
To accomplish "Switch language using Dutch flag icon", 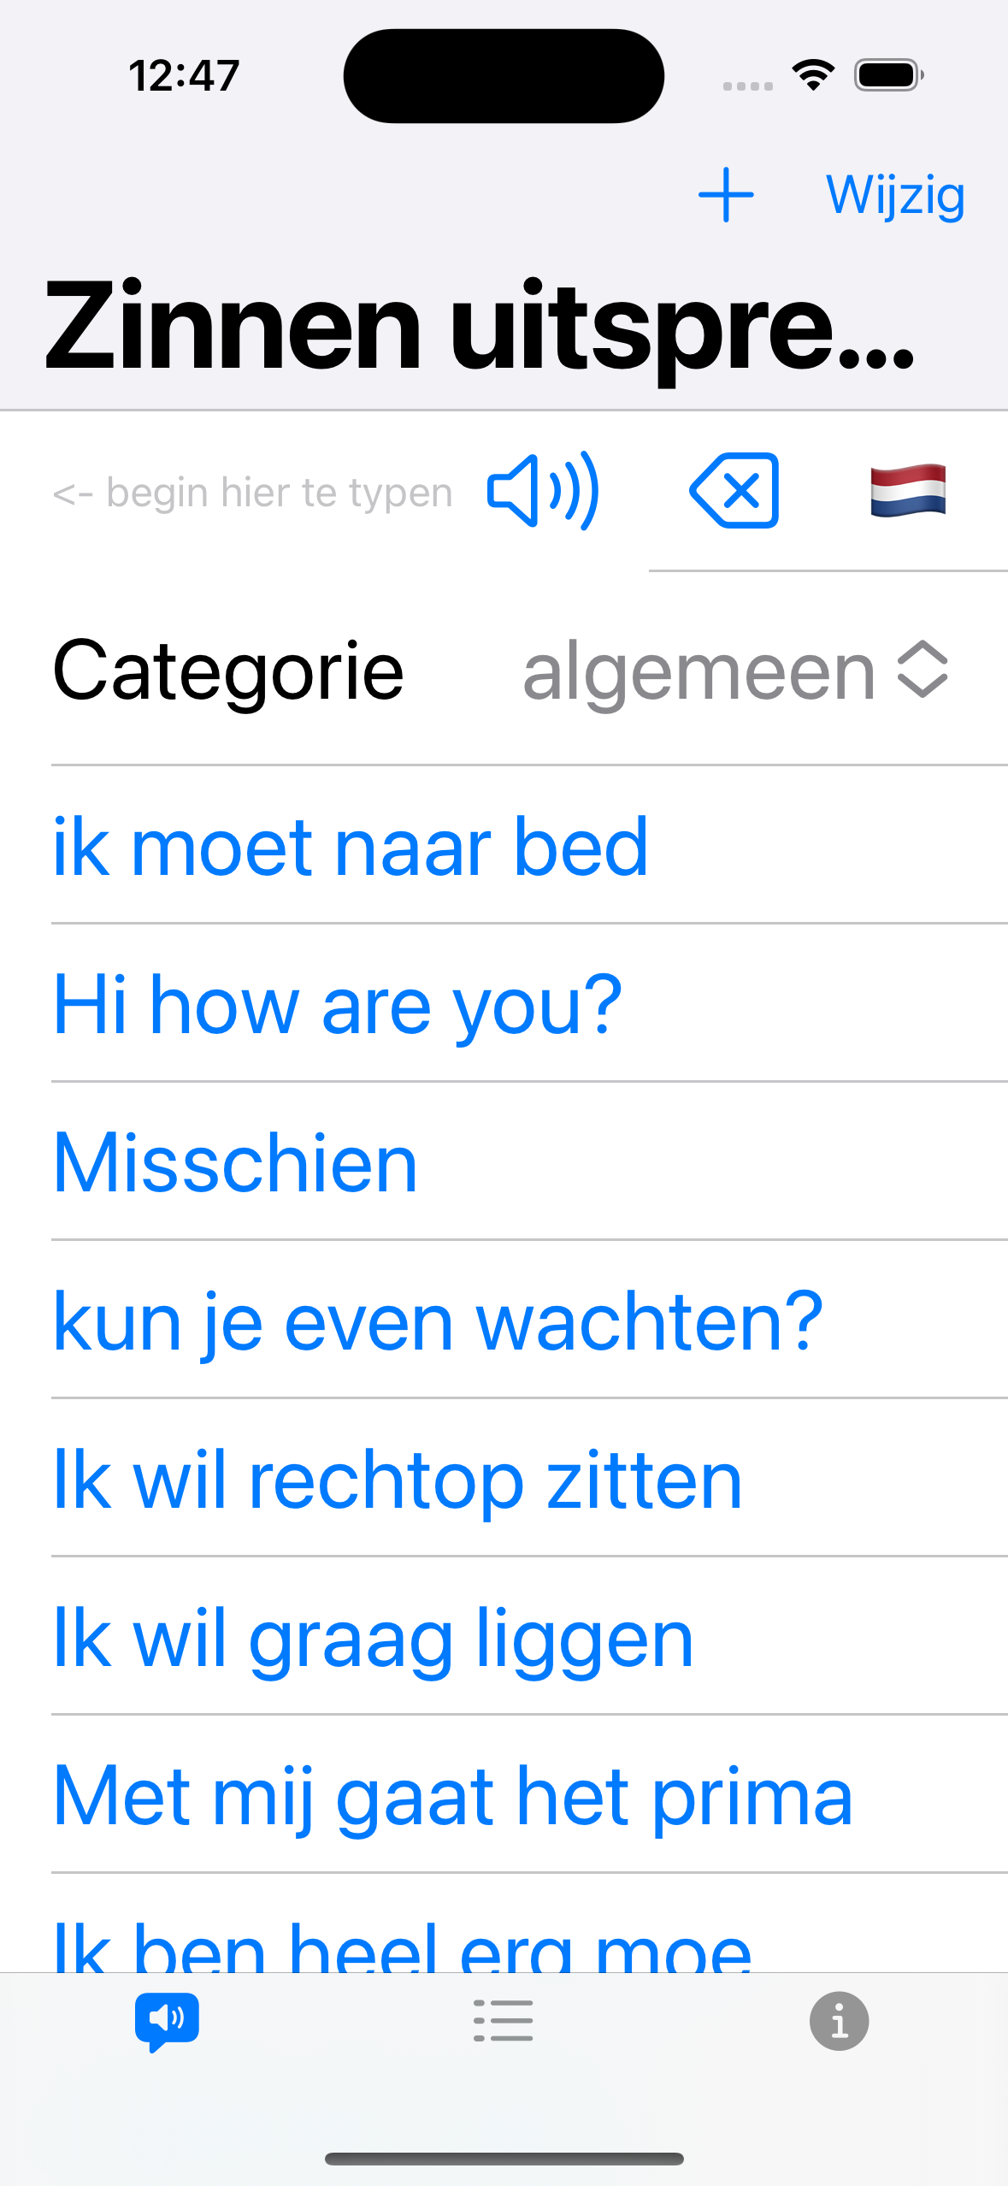I will (908, 491).
